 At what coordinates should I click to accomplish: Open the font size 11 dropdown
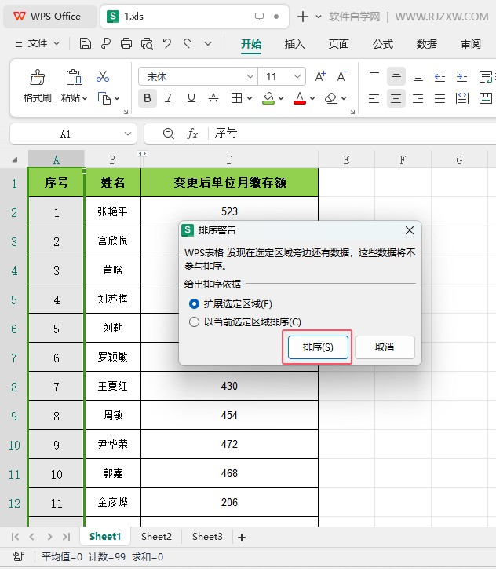click(x=297, y=76)
